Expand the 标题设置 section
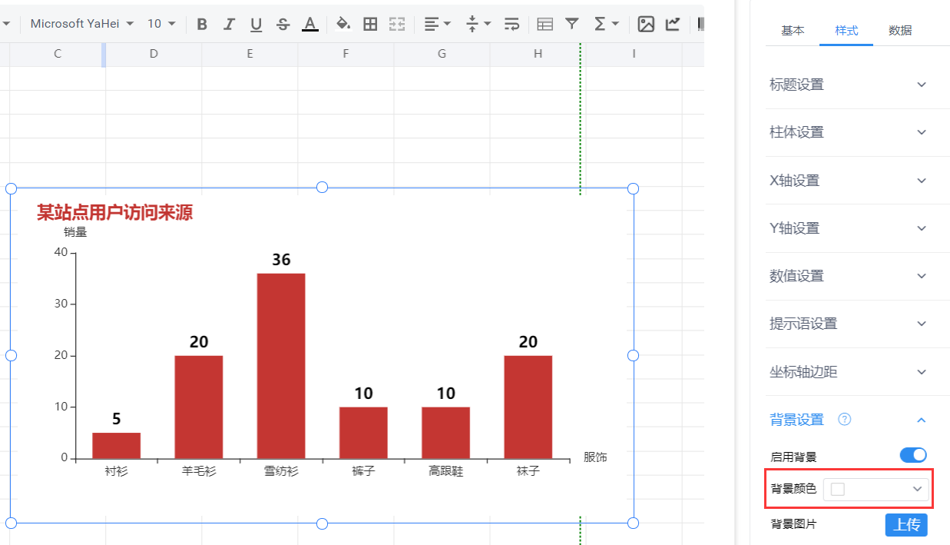Viewport: 950px width, 545px height. click(x=849, y=85)
